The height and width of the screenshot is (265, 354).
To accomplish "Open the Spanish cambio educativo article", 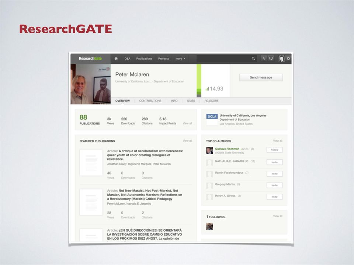I will (x=145, y=234).
